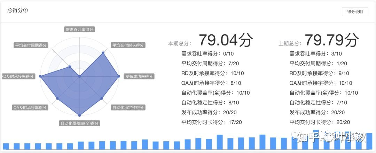Click the 上期总分: label
This screenshot has width=376, height=153.
tap(290, 43)
